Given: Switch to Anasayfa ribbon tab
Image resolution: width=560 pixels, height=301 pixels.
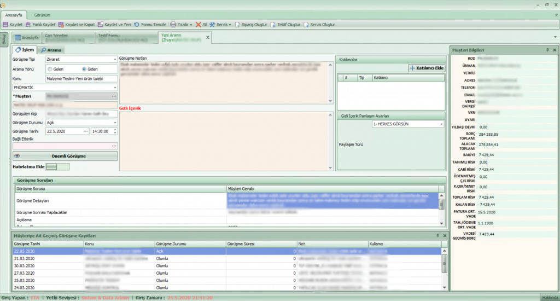Looking at the screenshot, I should point(14,15).
